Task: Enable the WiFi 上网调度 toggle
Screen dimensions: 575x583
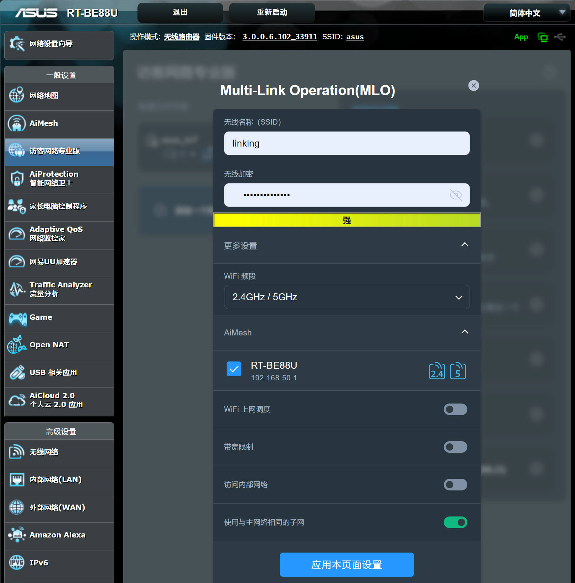Action: pyautogui.click(x=455, y=409)
